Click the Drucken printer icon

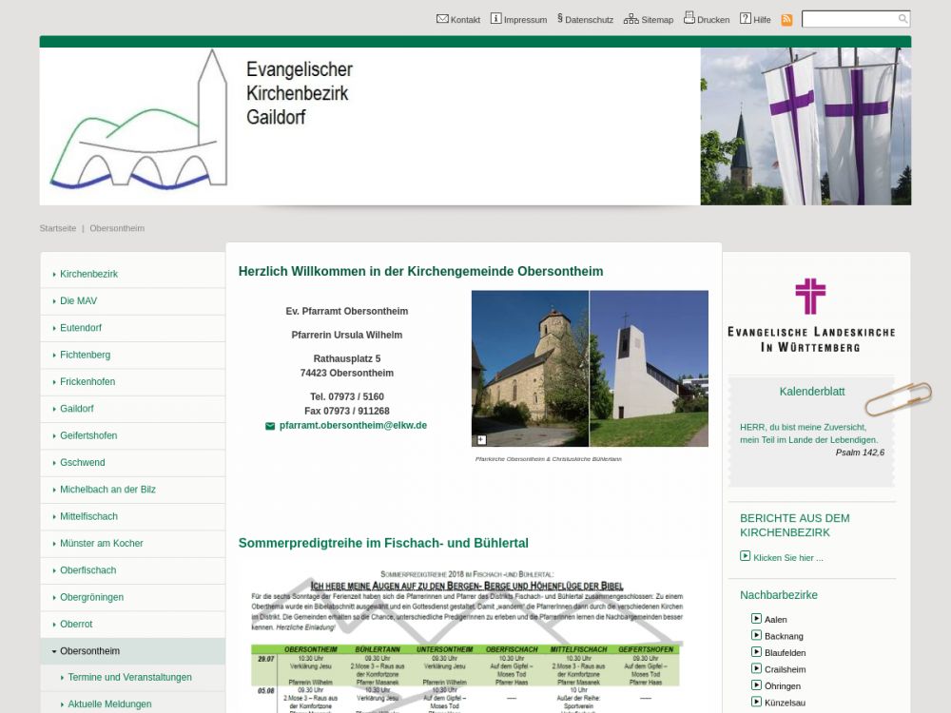(x=689, y=18)
